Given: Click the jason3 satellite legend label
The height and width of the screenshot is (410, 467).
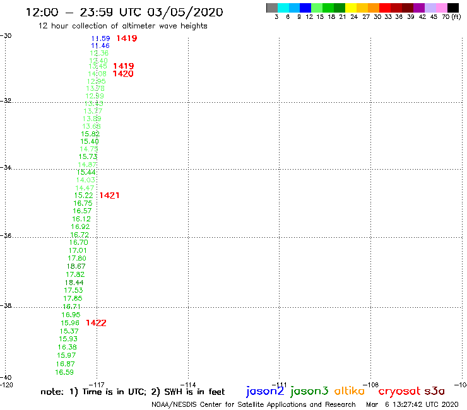Looking at the screenshot, I should click(309, 391).
